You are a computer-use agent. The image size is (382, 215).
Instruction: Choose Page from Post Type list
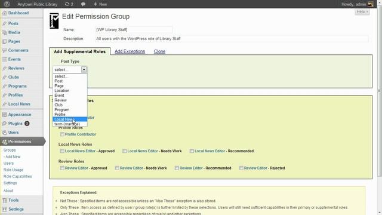[x=70, y=86]
